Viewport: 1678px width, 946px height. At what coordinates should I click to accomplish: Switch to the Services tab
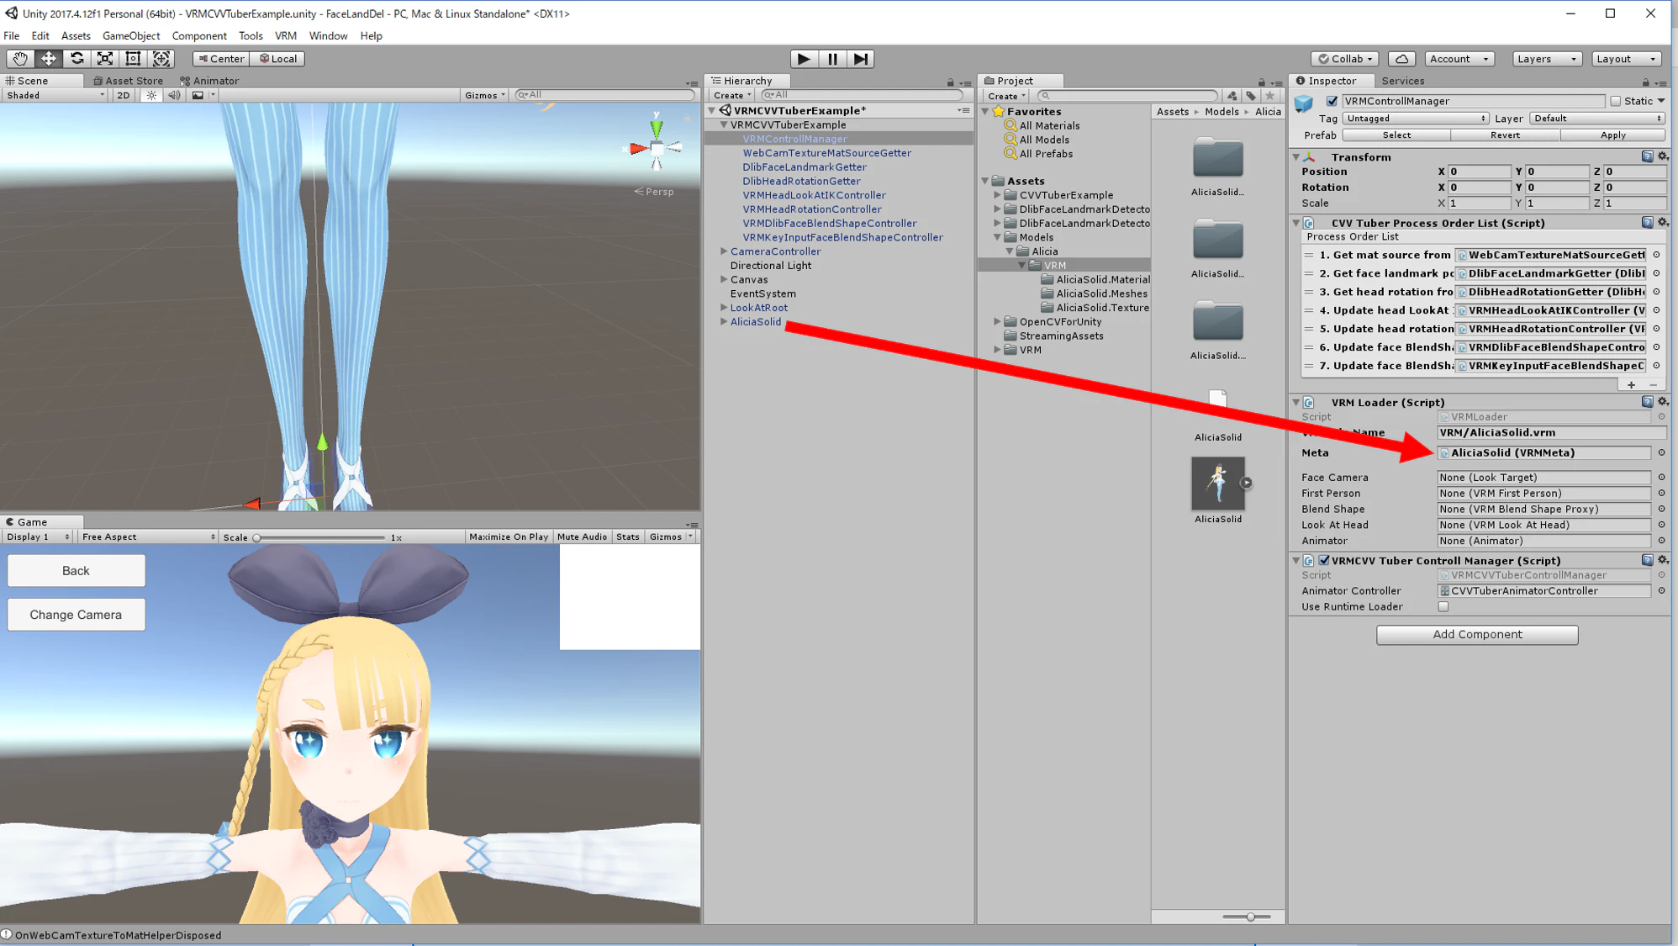click(x=1402, y=81)
